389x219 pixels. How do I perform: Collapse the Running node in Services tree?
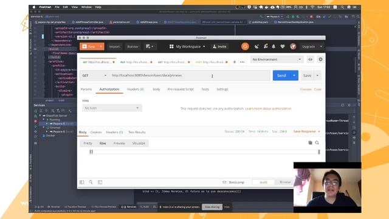44,120
